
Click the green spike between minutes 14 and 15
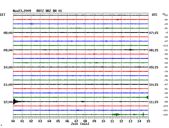(143, 114)
